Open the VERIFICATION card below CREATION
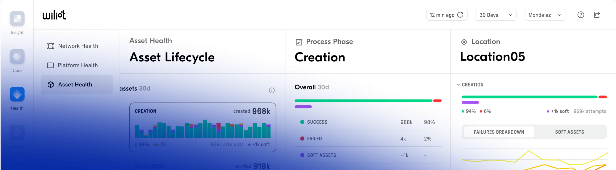This screenshot has width=616, height=170. coord(203,164)
